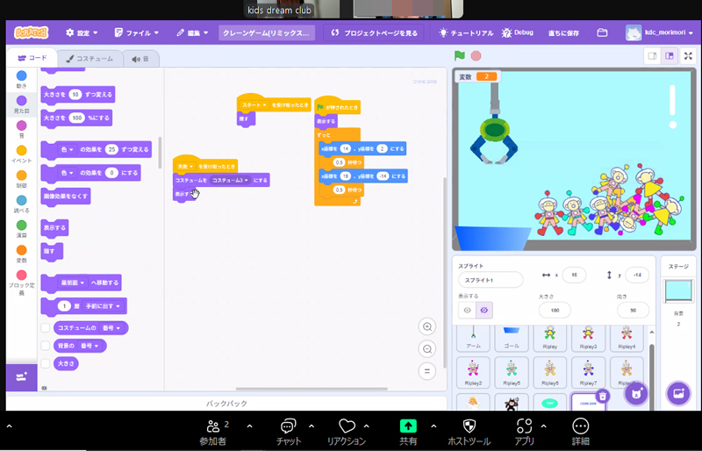
Task: Switch to the コード tab
Action: (x=32, y=58)
